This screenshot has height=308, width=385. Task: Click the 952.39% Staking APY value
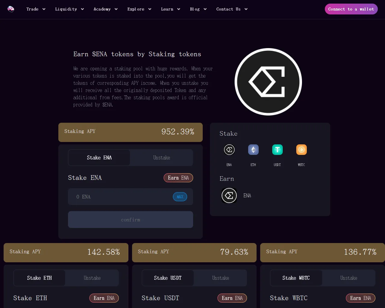click(178, 132)
